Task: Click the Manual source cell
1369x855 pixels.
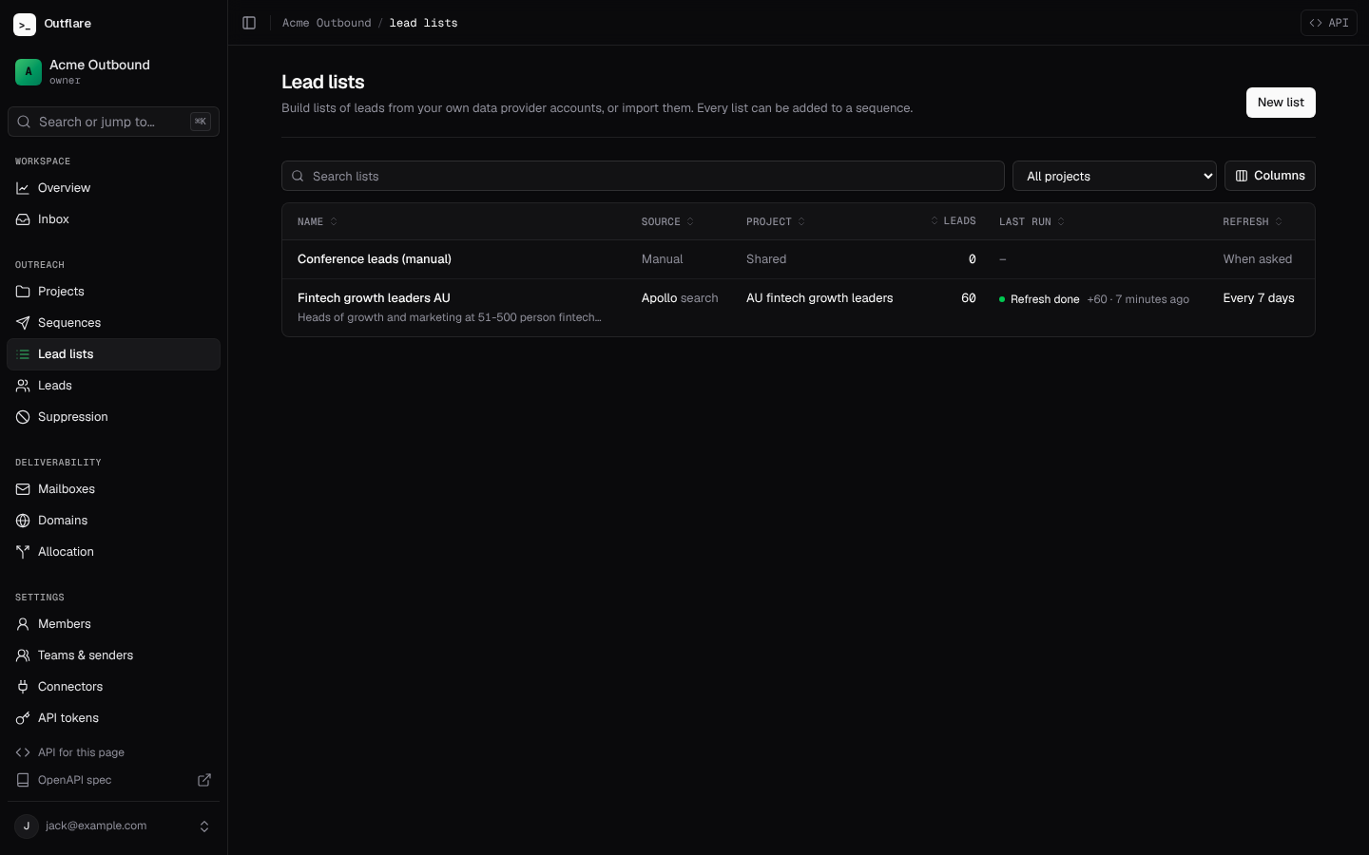Action: [663, 259]
